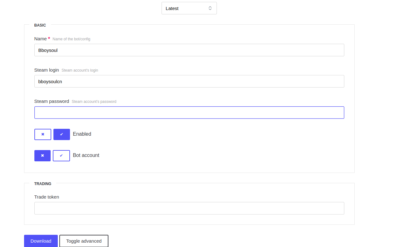Click the Name input field containing Bboysoul
404x247 pixels.
(189, 50)
